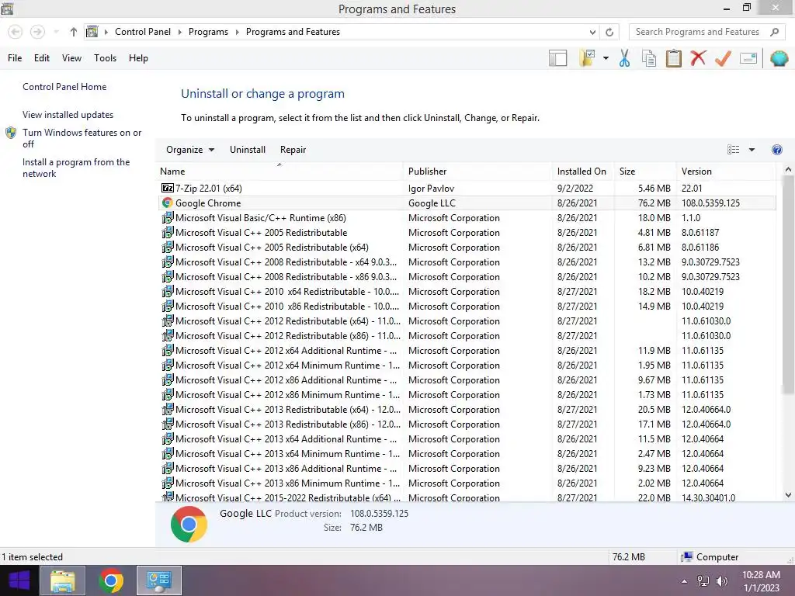Click the search magnifier icon
The height and width of the screenshot is (596, 795).
774,32
